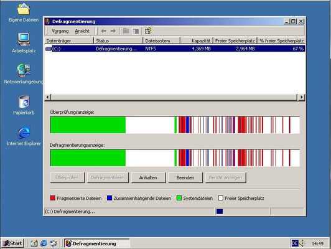
Task: Click the Show Desktop quick launch icon
Action: point(34,243)
